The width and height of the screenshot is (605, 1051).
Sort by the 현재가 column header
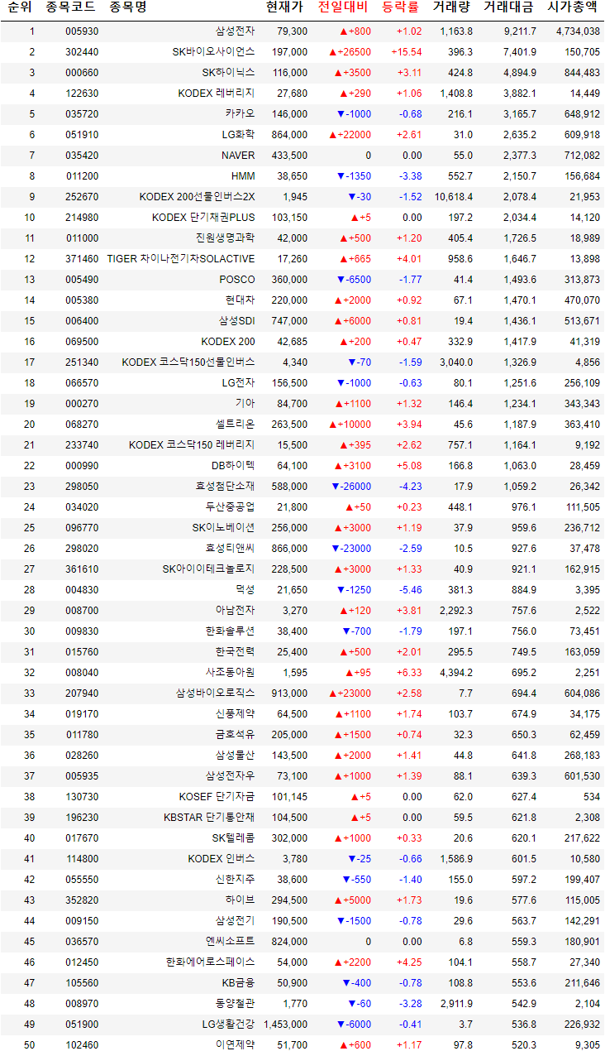point(285,9)
